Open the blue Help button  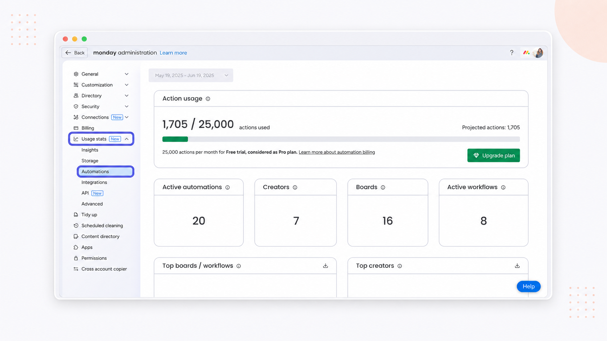tap(529, 287)
